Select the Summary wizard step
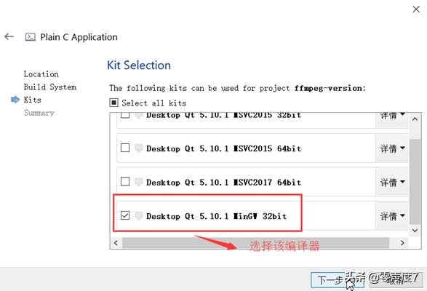 point(39,113)
